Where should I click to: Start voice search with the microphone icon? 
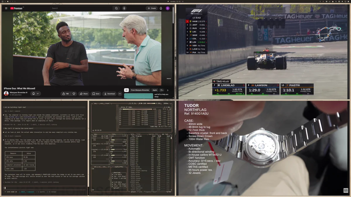pos(124,8)
